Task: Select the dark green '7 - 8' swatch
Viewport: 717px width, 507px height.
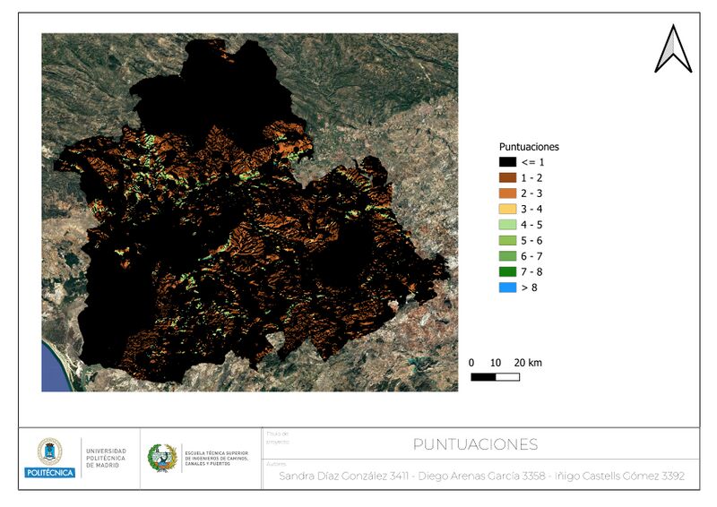Action: tap(508, 271)
